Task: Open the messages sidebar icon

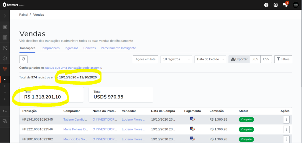Action: click(x=5, y=121)
